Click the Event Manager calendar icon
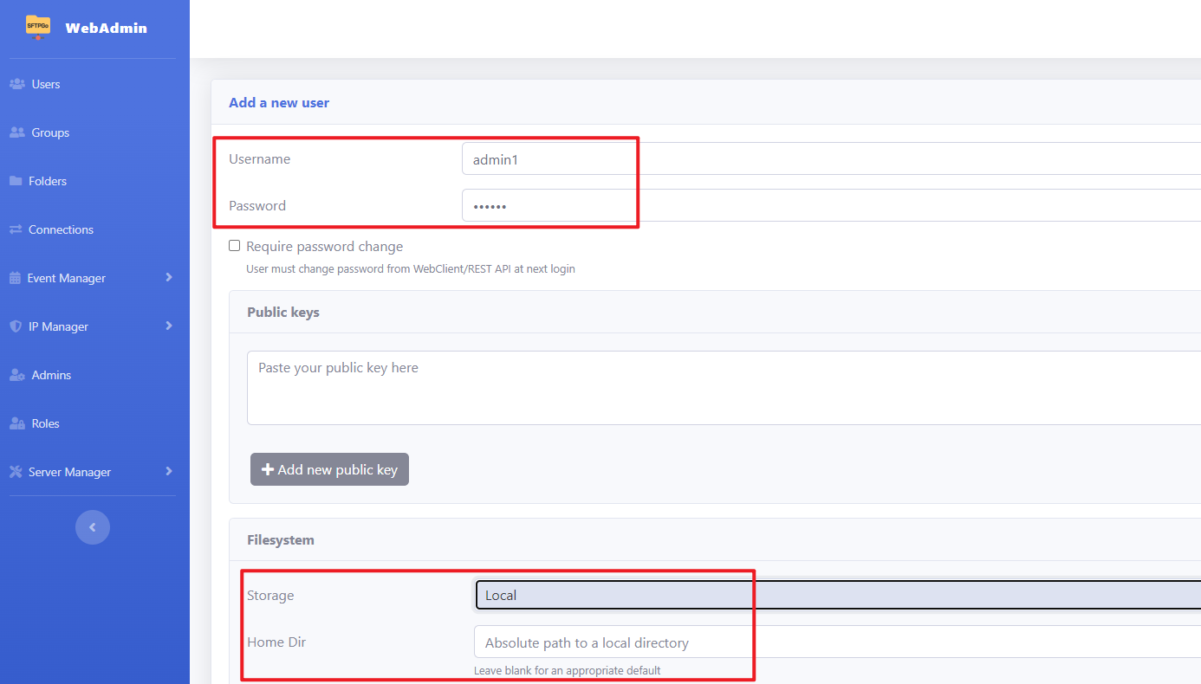The width and height of the screenshot is (1201, 684). tap(15, 278)
